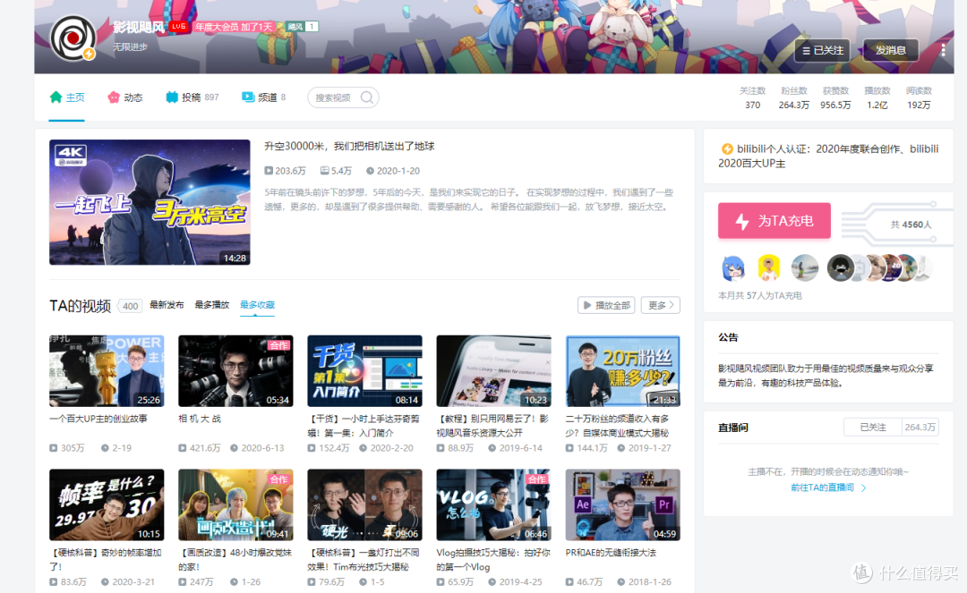Image resolution: width=967 pixels, height=593 pixels.
Task: Click the 获赞数 956.5万 stat
Action: (835, 97)
